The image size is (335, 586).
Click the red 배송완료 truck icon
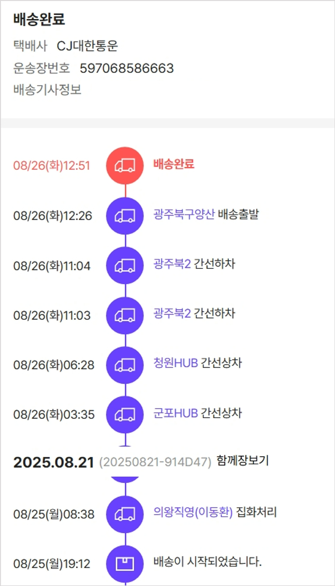click(x=125, y=166)
